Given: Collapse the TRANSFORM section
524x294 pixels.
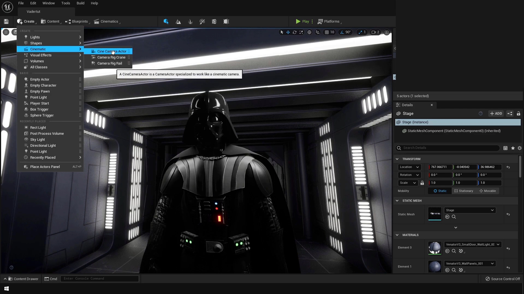Looking at the screenshot, I should coord(397,159).
